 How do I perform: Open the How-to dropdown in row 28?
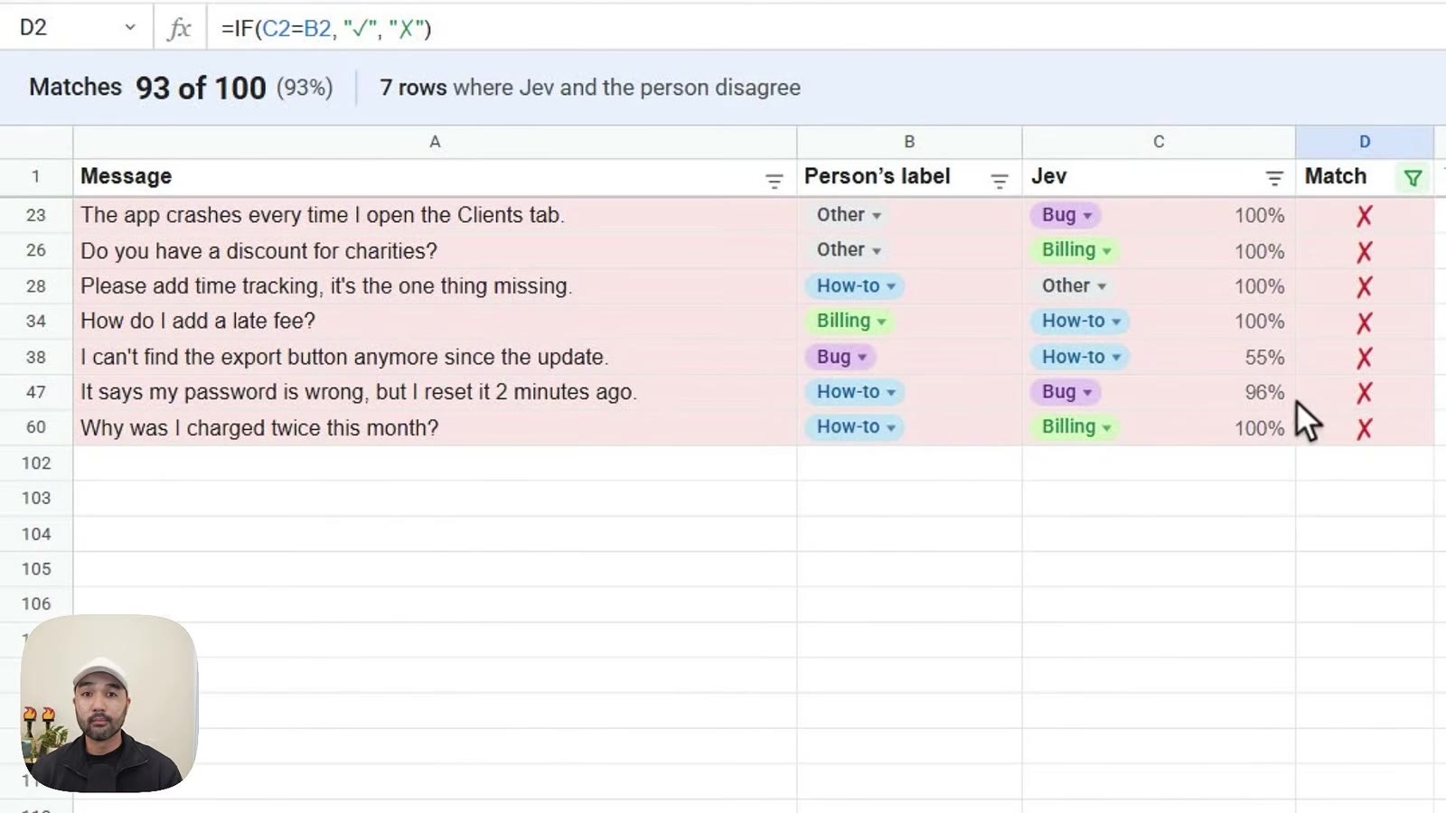click(855, 286)
